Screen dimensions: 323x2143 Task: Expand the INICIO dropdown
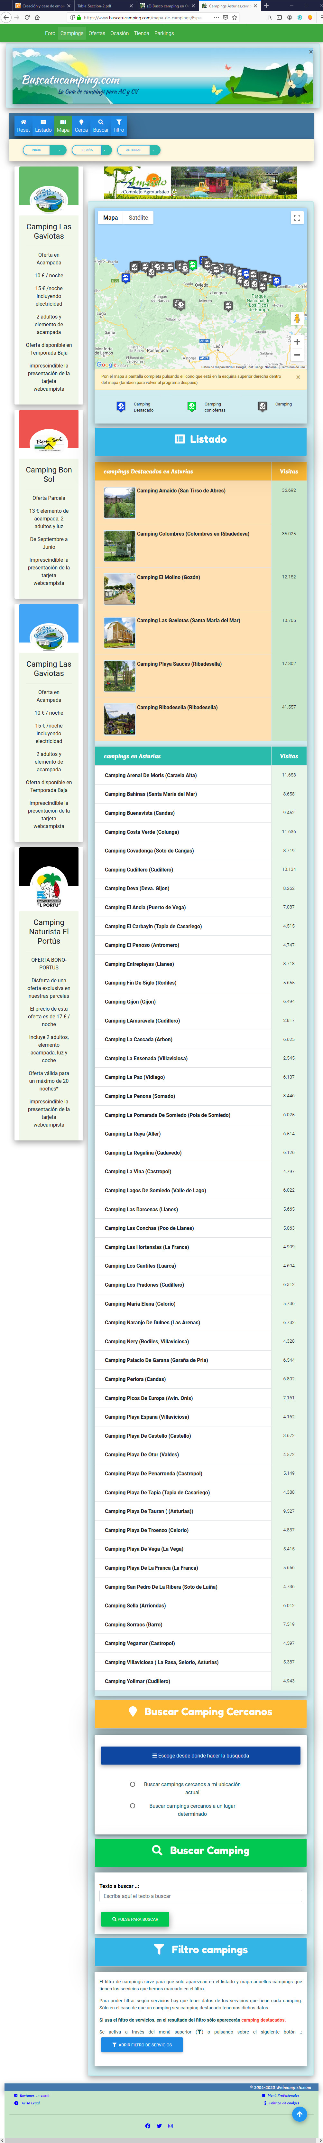pos(44,151)
